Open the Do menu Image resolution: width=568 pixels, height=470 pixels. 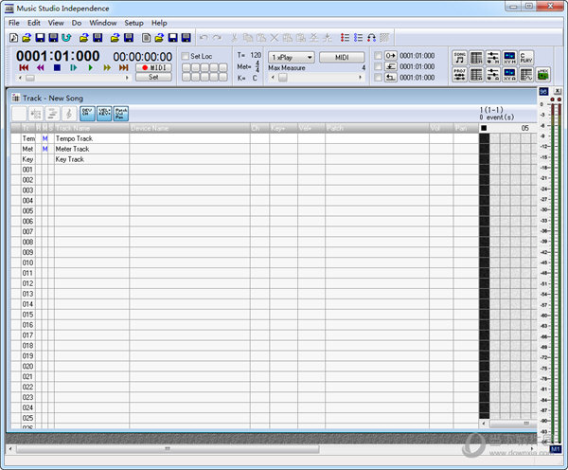coord(77,23)
